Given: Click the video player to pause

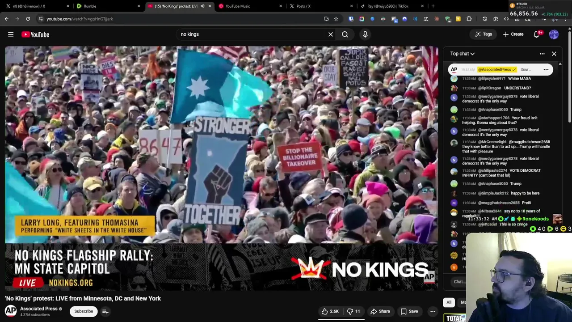Looking at the screenshot, I should point(221,168).
